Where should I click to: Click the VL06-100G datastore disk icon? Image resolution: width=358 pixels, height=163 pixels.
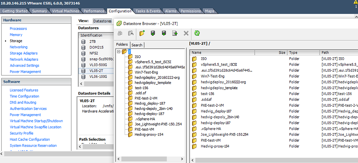click(x=83, y=76)
